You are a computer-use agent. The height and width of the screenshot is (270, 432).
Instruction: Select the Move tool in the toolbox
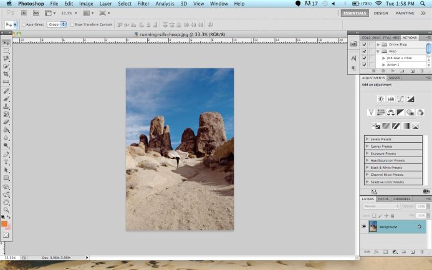pyautogui.click(x=6, y=42)
